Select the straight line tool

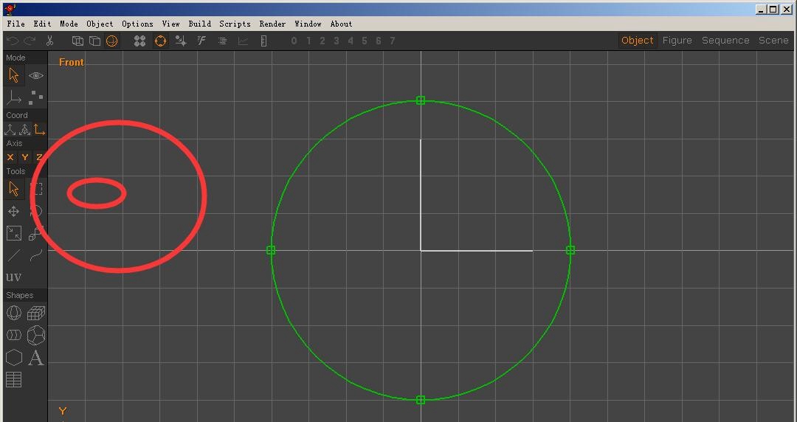point(14,255)
